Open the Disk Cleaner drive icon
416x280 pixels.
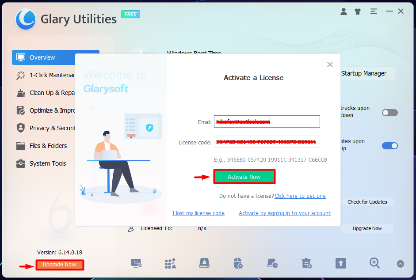click(205, 264)
